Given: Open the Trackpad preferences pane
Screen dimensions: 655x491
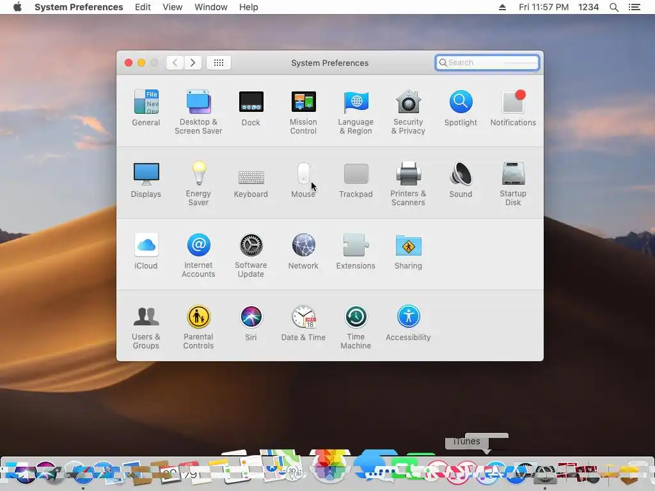Looking at the screenshot, I should 356,180.
